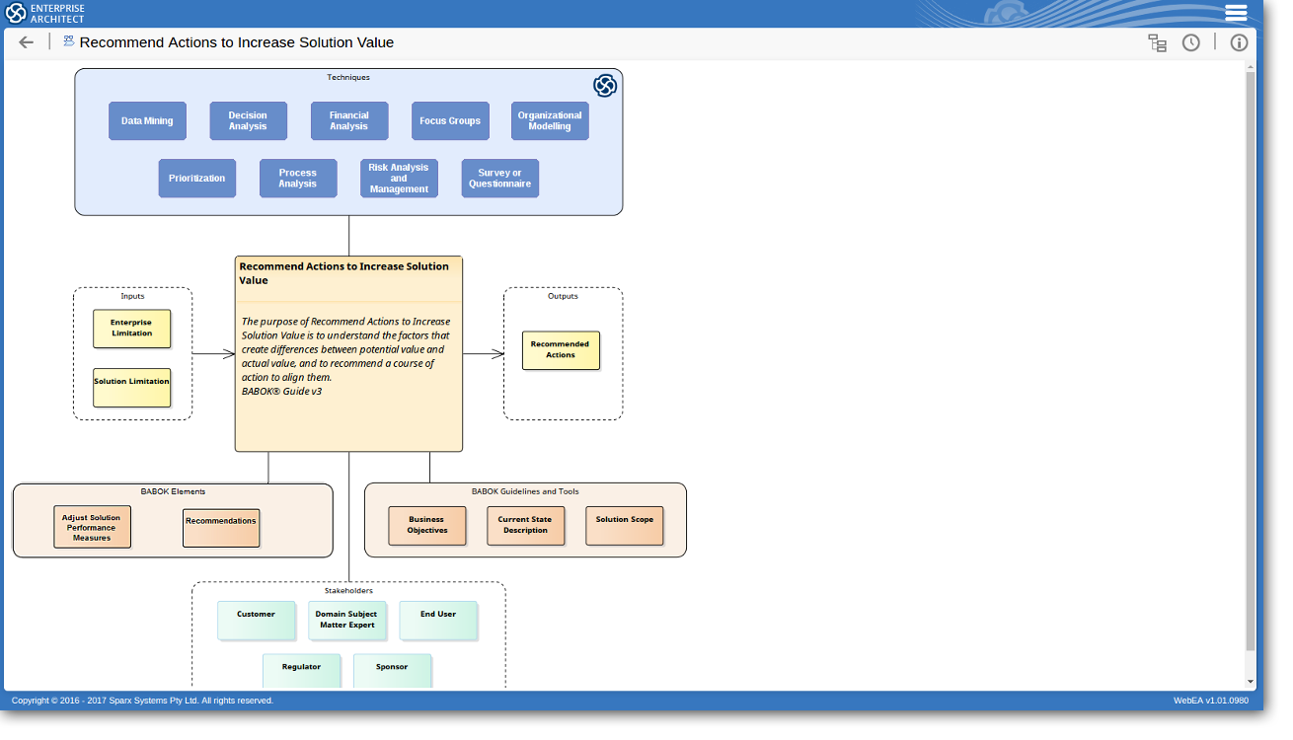Open the hamburger menu
The width and height of the screenshot is (1293, 740).
click(x=1236, y=13)
